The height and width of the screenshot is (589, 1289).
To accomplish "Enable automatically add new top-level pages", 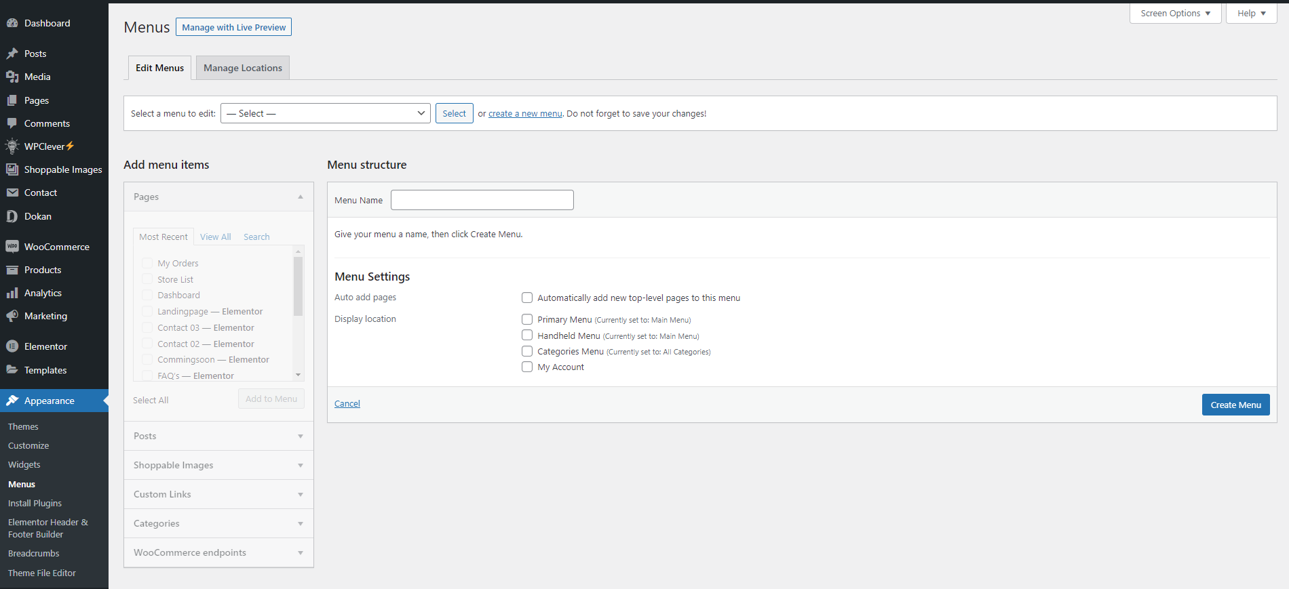I will 527,298.
